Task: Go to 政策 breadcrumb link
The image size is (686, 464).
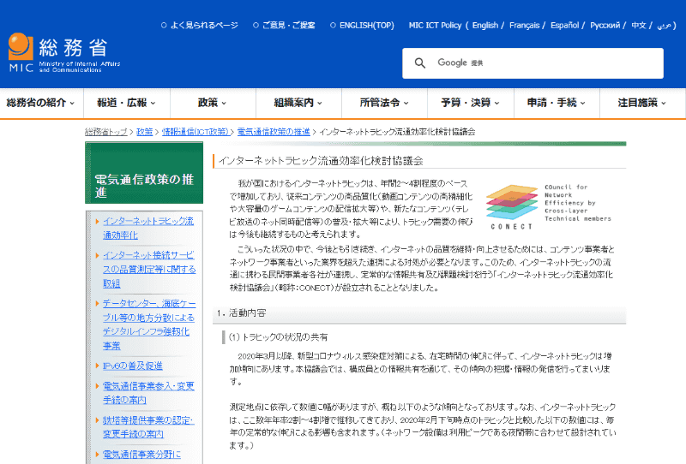Action: pyautogui.click(x=144, y=132)
